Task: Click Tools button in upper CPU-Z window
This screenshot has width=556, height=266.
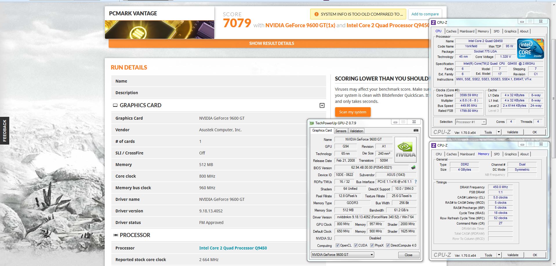Action: [488, 132]
